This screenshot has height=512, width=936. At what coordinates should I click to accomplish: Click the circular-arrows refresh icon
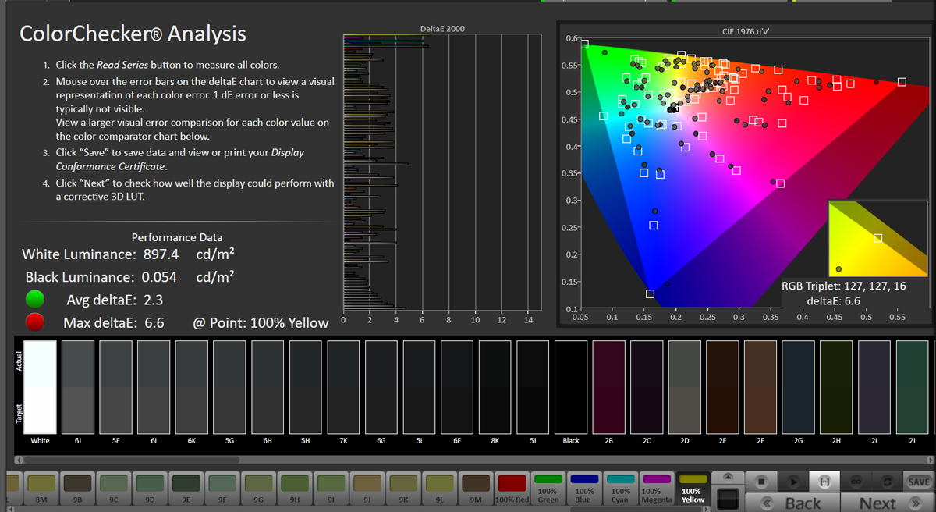click(x=887, y=482)
